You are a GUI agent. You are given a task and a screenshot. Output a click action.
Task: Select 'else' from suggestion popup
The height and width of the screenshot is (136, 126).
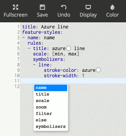51,120
